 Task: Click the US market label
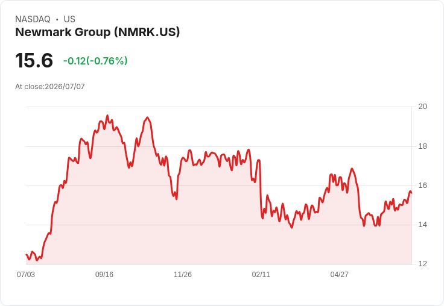(69, 19)
